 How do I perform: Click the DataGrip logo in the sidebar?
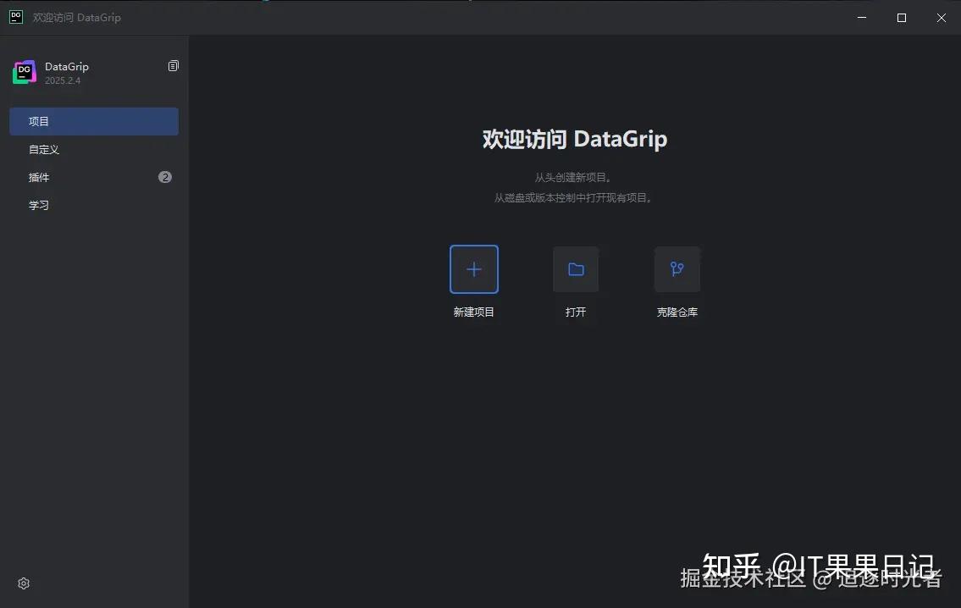pyautogui.click(x=25, y=72)
